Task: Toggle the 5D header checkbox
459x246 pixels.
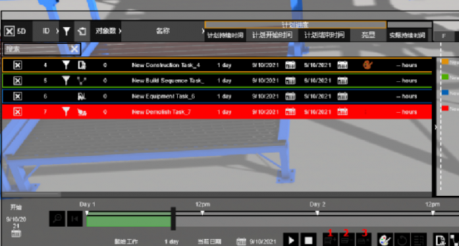Action: pos(9,31)
